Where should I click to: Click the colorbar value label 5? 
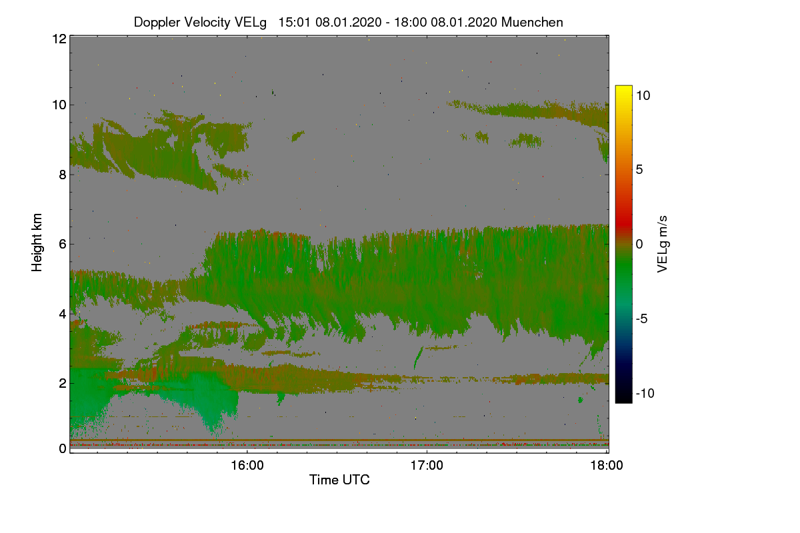(x=639, y=169)
